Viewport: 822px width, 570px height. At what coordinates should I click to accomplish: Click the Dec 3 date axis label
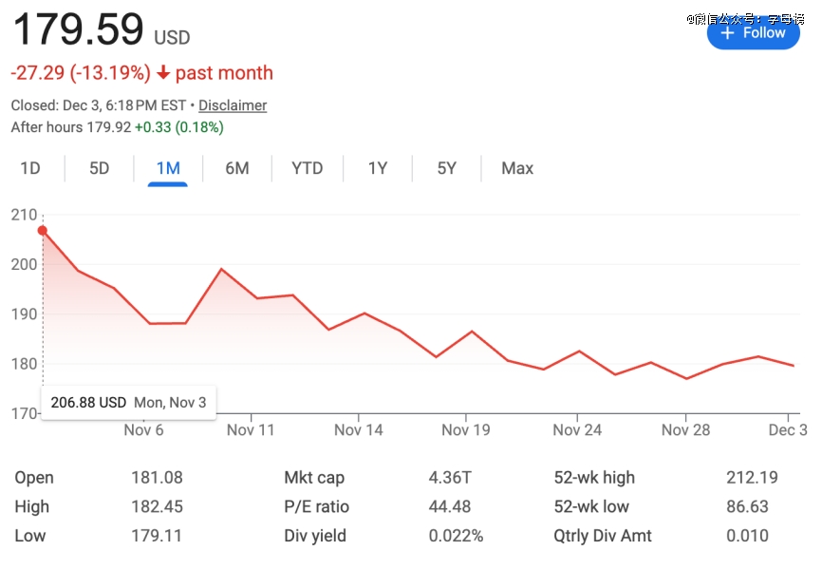point(788,429)
